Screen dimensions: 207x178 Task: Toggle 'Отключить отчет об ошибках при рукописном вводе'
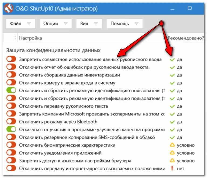click(11, 67)
